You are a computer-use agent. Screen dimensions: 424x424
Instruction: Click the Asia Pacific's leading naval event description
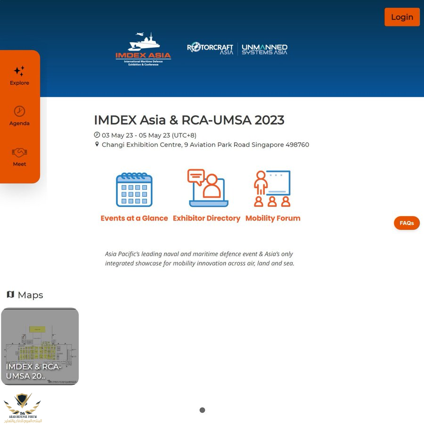[200, 259]
